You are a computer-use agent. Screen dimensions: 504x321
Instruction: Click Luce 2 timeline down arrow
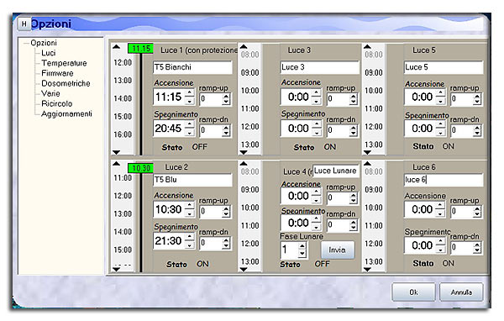117,270
